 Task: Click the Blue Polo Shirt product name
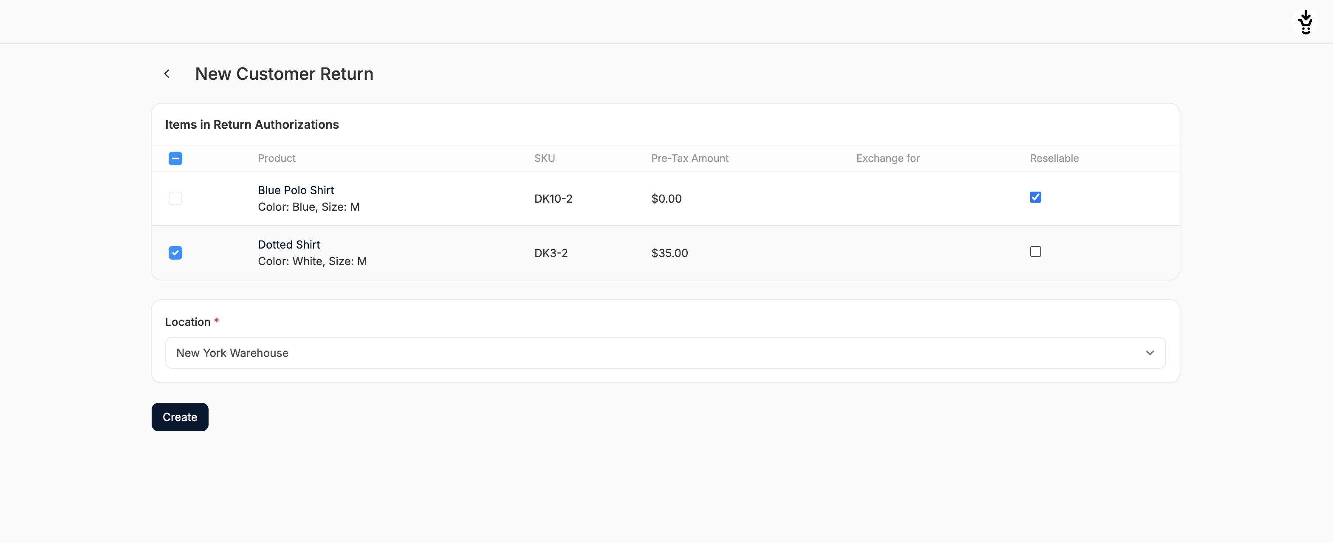(296, 190)
